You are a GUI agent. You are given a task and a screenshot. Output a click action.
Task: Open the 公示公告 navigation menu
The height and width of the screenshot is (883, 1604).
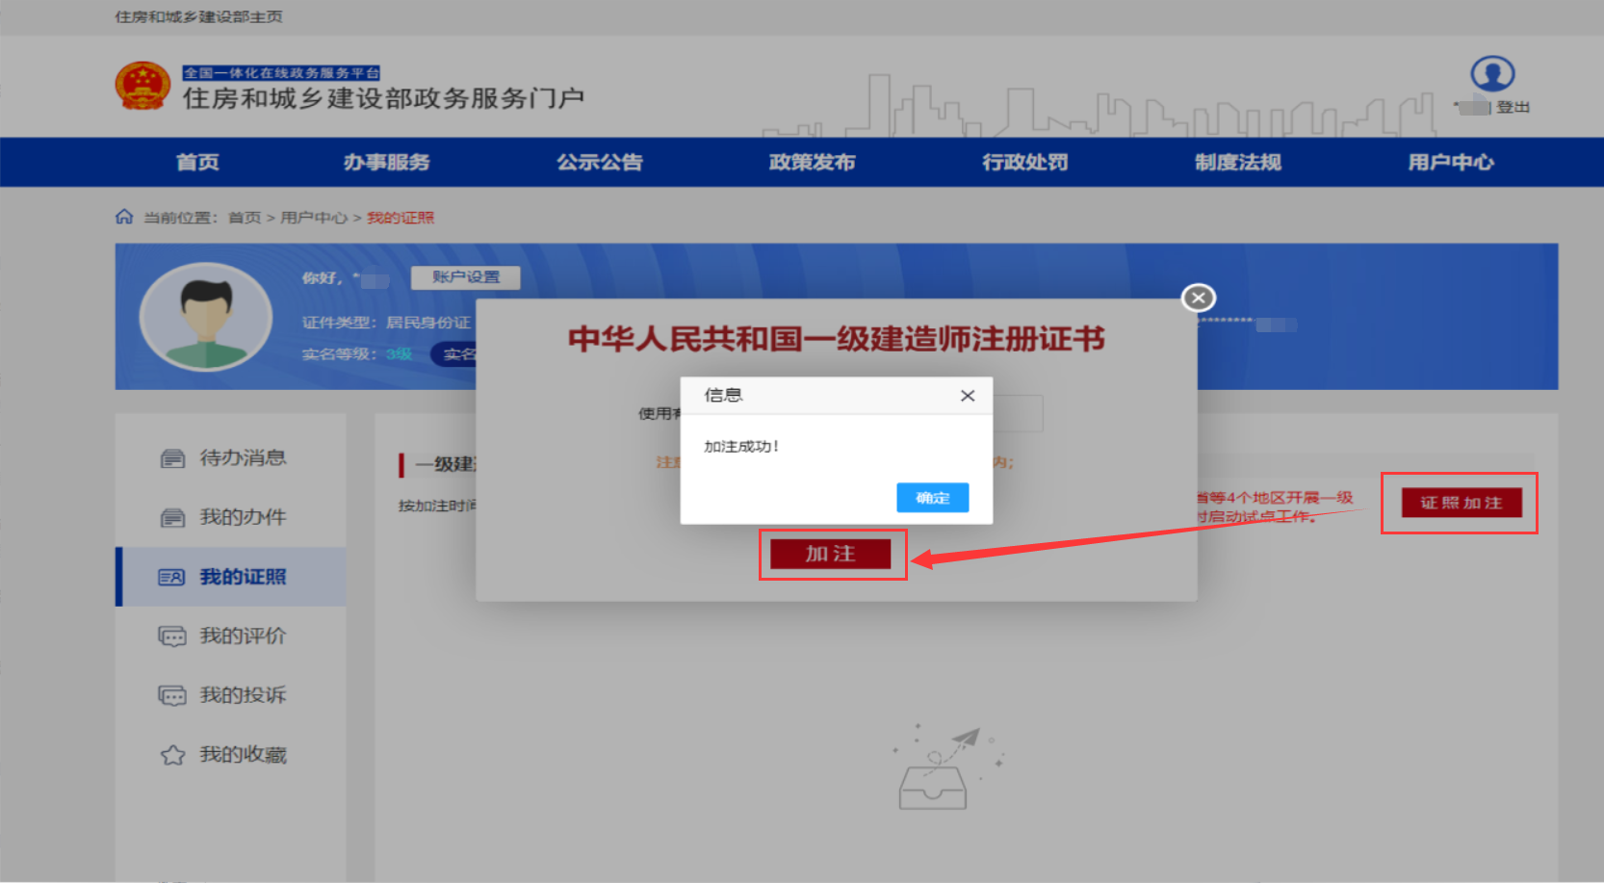point(600,162)
